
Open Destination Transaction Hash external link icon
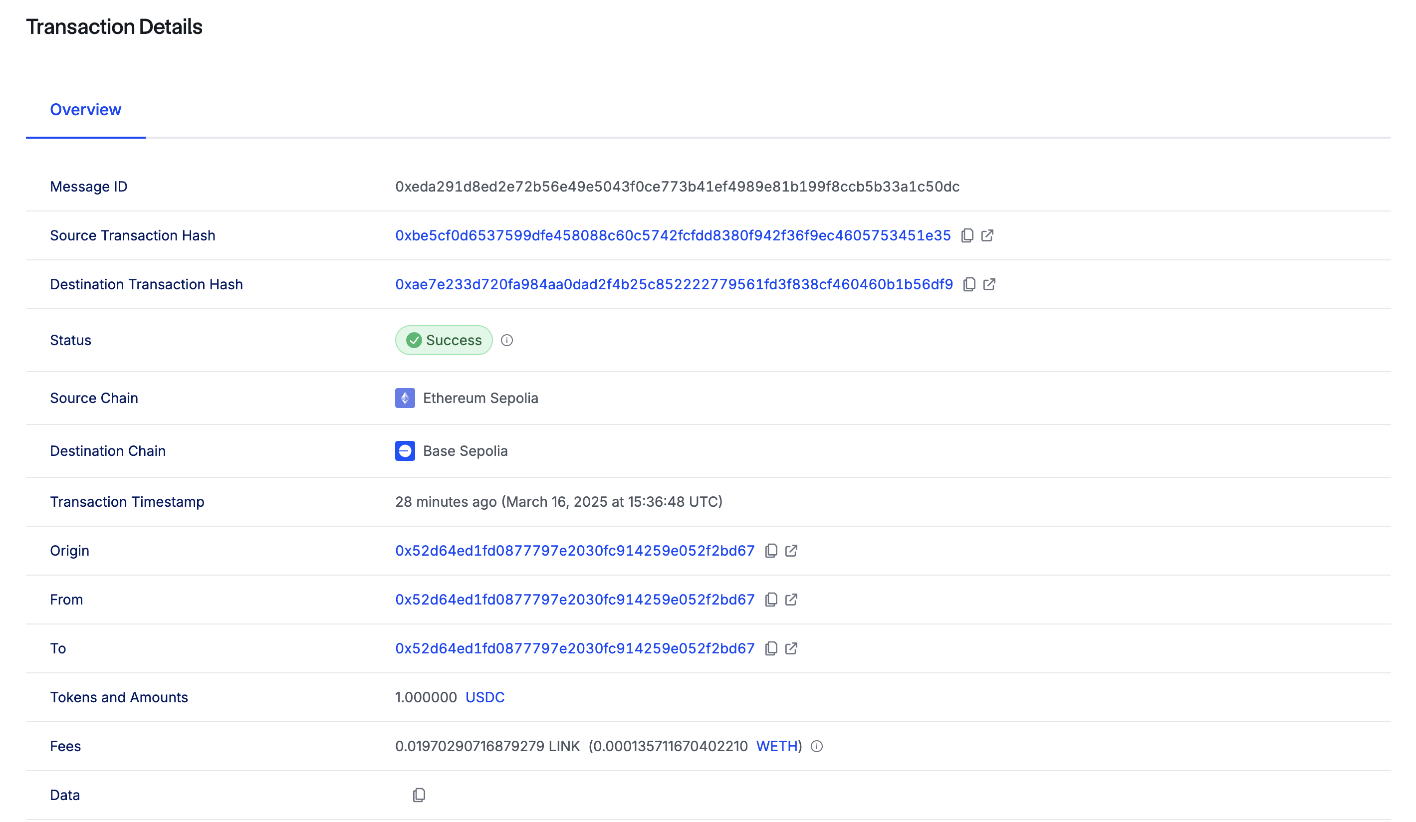pyautogui.click(x=989, y=284)
